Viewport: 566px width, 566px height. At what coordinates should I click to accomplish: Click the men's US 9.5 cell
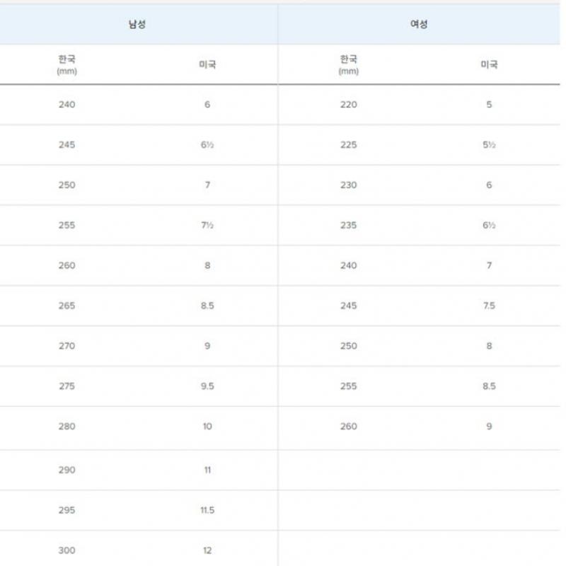click(x=207, y=386)
